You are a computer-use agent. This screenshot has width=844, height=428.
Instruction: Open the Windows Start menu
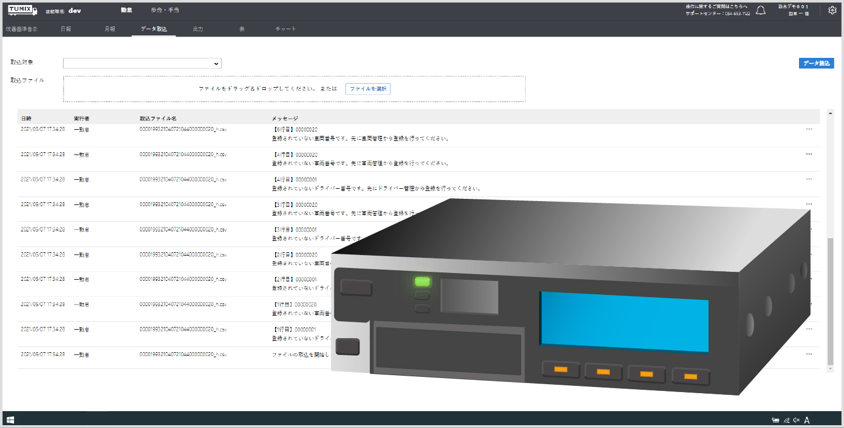pos(10,420)
